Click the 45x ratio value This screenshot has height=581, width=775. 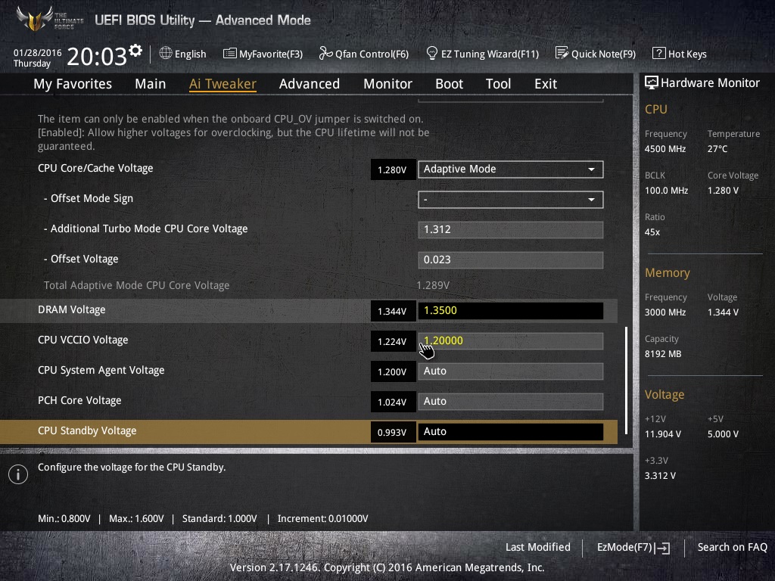pyautogui.click(x=652, y=232)
